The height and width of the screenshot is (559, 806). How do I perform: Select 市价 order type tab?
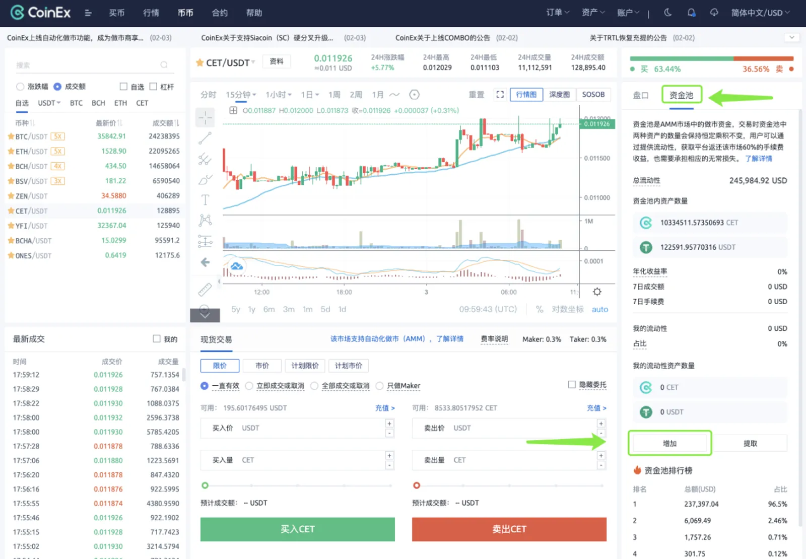click(262, 366)
